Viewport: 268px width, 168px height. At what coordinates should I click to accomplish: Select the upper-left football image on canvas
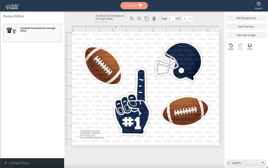103,66
